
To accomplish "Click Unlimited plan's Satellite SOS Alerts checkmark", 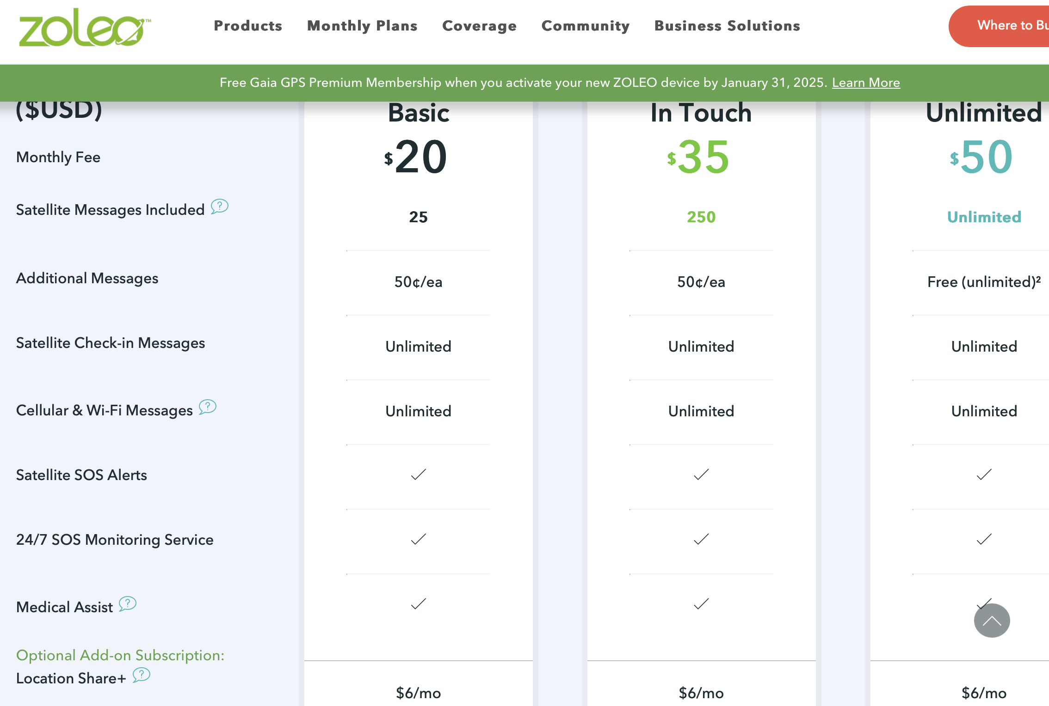I will point(984,475).
